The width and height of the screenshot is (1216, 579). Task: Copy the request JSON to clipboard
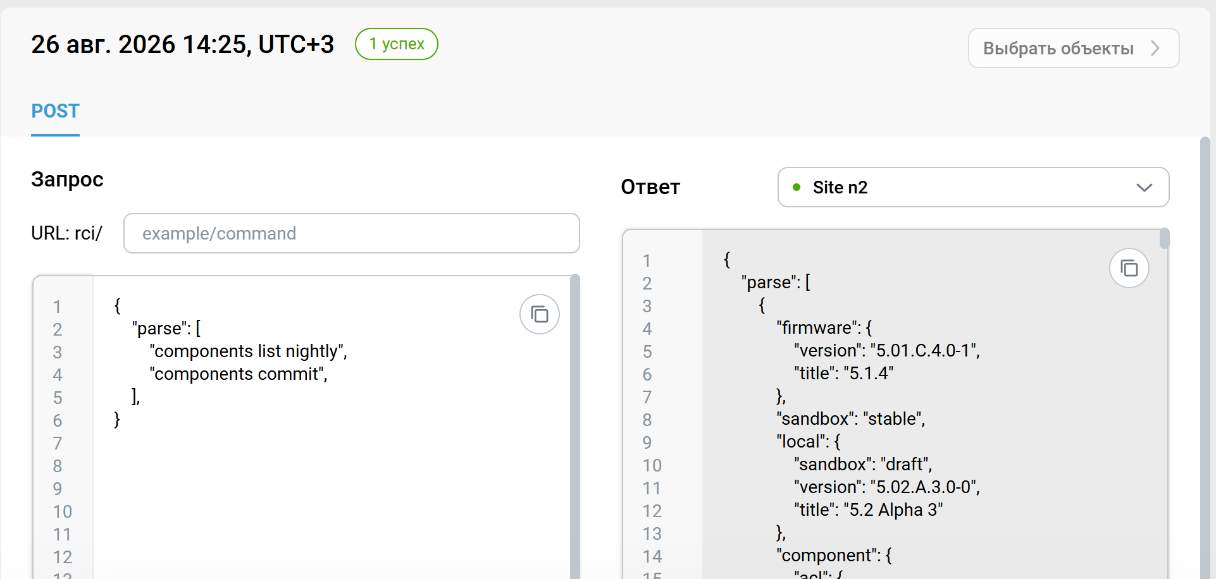pyautogui.click(x=540, y=314)
